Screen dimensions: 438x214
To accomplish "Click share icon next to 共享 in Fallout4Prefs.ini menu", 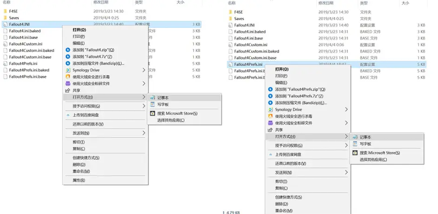I will [x=270, y=130].
